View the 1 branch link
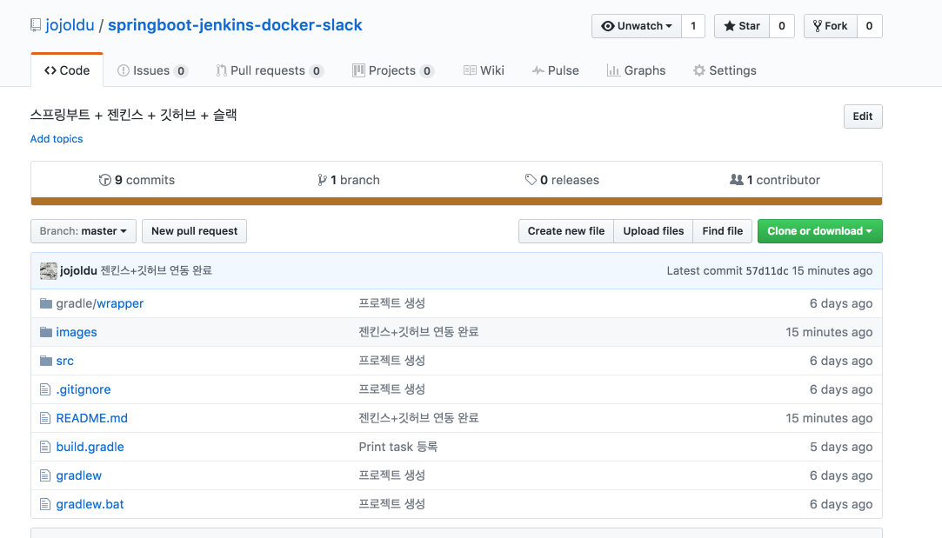Viewport: 942px width, 538px height. coord(349,180)
